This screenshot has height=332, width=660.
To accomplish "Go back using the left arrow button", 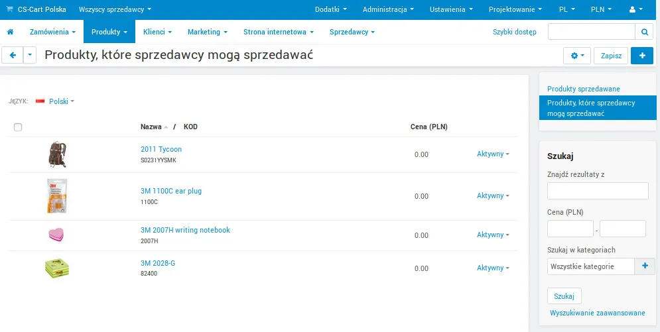I will pos(13,55).
